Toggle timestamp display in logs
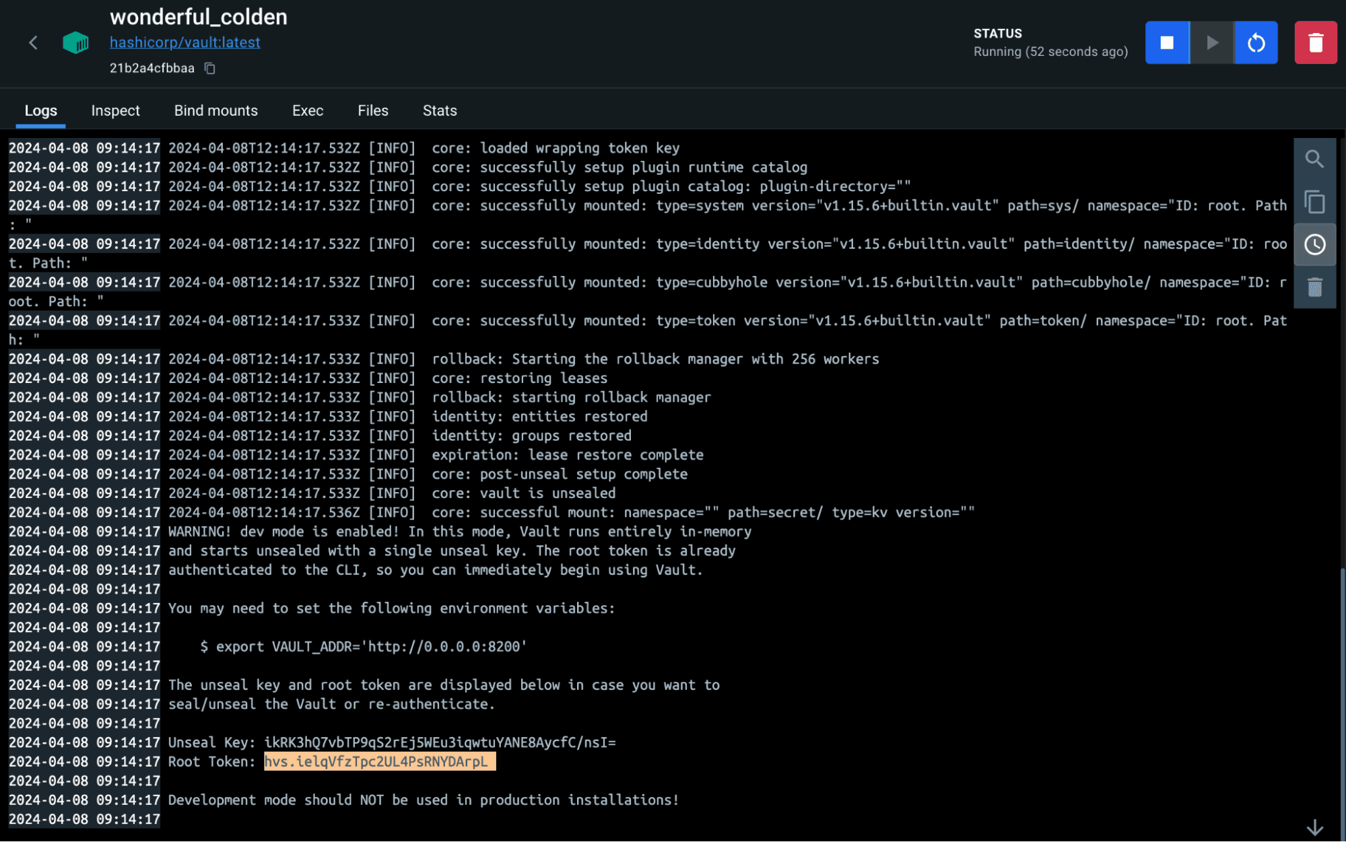Screen dimensions: 1346x842 (x=1314, y=244)
